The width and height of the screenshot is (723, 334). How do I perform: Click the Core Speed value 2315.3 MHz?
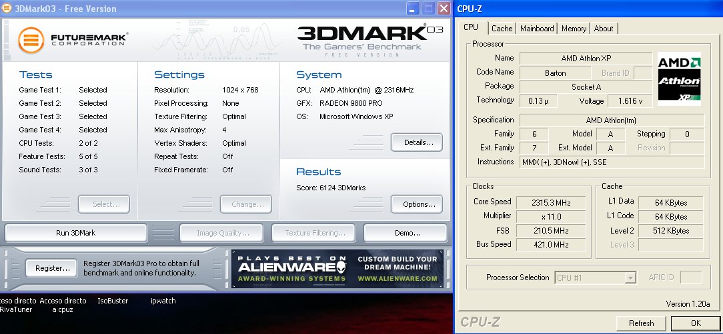(x=550, y=203)
